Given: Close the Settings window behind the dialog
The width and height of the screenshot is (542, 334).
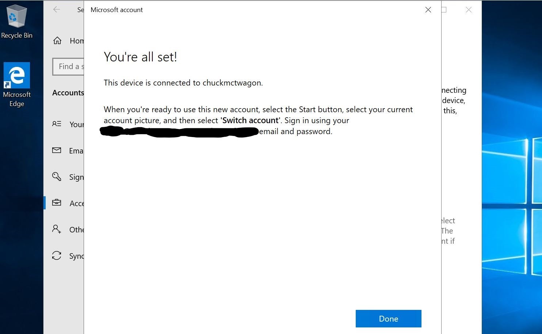Looking at the screenshot, I should 469,10.
